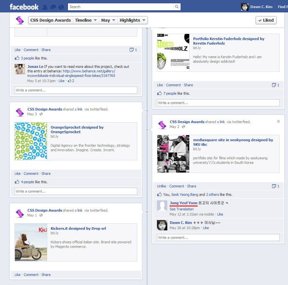Click Seok Yeong Bang name link
This screenshot has width=288, height=285.
(185, 195)
